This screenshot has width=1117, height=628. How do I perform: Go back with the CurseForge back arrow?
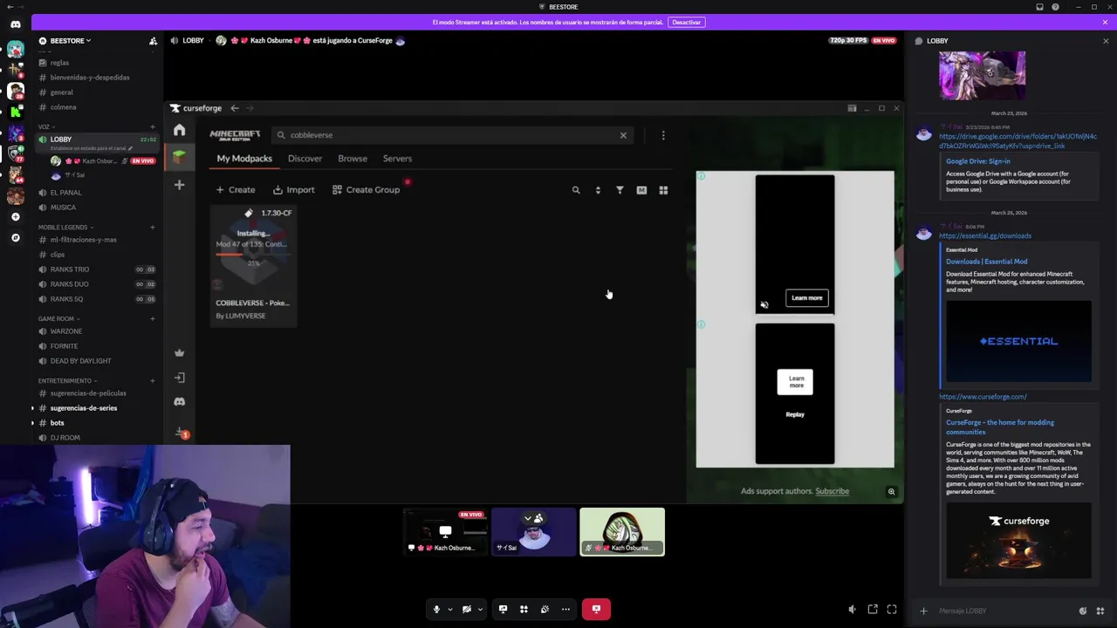pyautogui.click(x=234, y=108)
